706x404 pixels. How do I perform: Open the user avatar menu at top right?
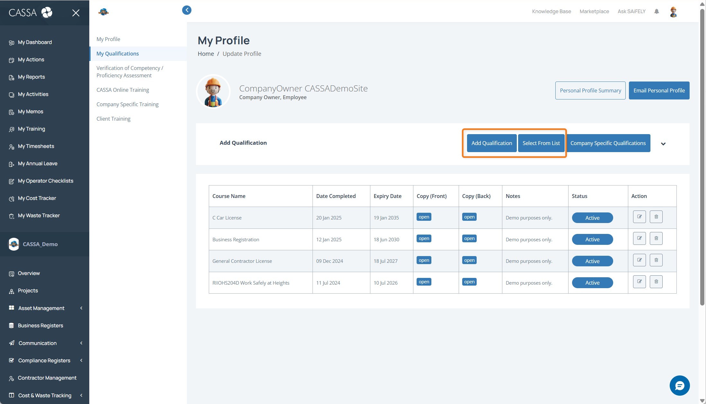click(673, 12)
